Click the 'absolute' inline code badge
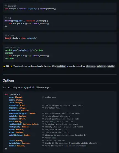This screenshot has height=153, width=119. (x=90, y=66)
